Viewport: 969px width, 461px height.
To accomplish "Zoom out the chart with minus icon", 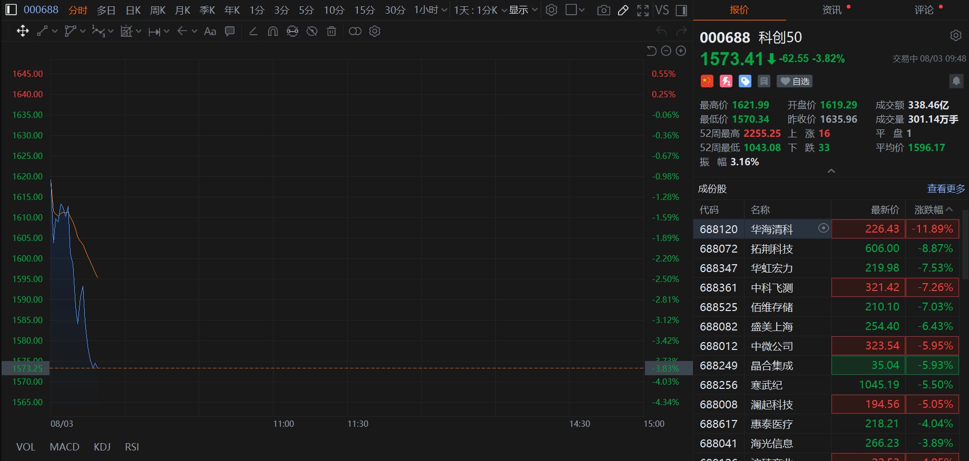I will [x=666, y=51].
